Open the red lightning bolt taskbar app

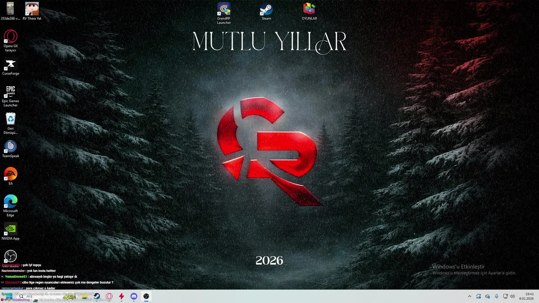121,296
